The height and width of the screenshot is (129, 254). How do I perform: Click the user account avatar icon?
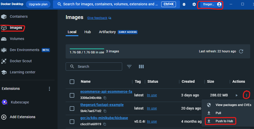[x=219, y=4]
